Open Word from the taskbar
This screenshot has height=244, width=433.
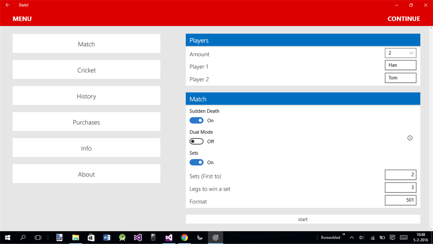106,238
